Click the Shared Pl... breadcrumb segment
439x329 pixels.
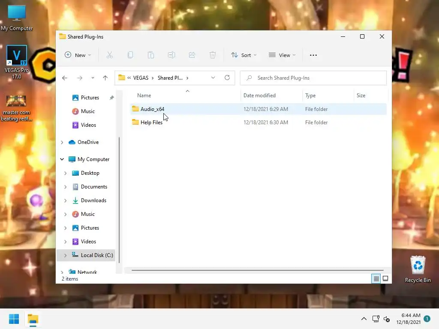170,78
